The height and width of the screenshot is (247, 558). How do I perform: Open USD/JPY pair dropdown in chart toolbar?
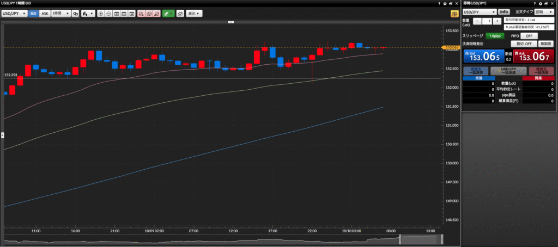15,13
